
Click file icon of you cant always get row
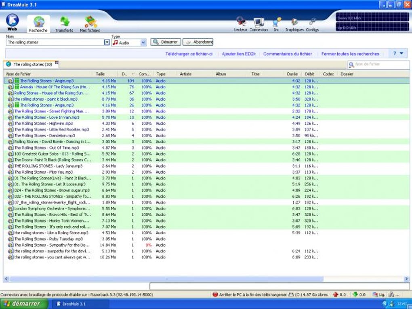click(11, 257)
